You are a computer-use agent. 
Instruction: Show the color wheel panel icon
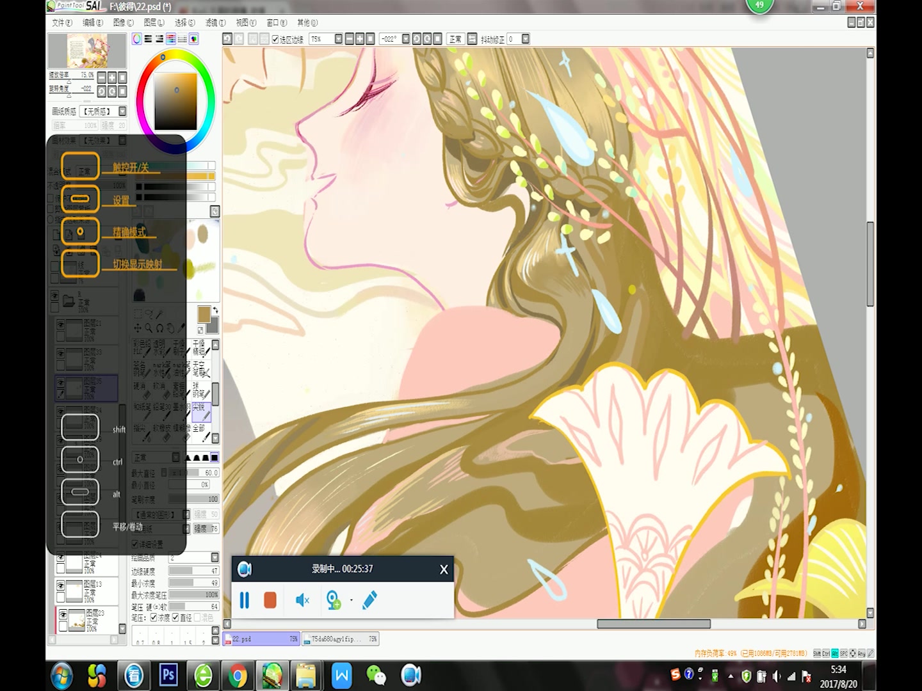[137, 39]
